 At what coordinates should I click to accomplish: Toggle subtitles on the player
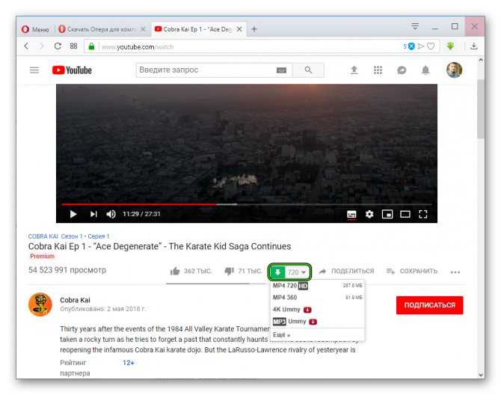(351, 214)
